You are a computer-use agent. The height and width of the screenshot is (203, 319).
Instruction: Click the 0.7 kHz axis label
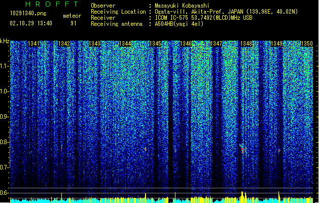tap(4, 167)
